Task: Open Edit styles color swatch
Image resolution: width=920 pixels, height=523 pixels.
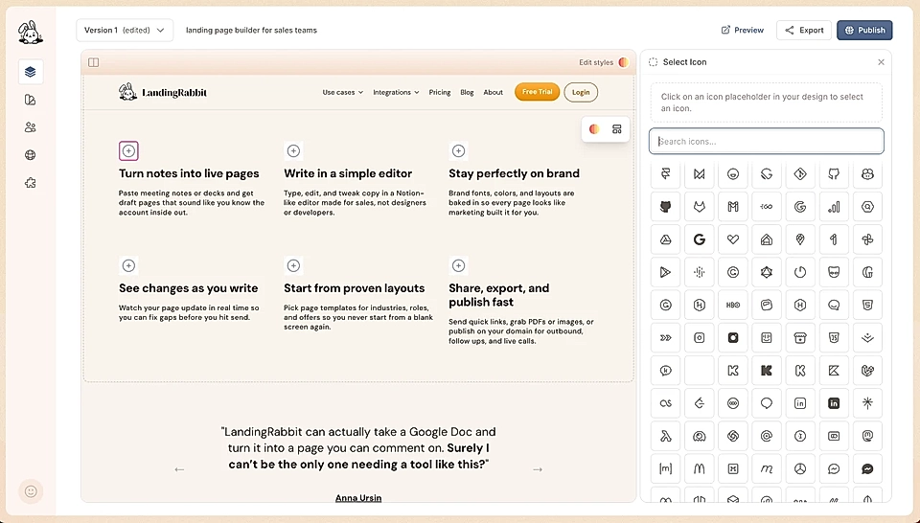Action: (623, 62)
